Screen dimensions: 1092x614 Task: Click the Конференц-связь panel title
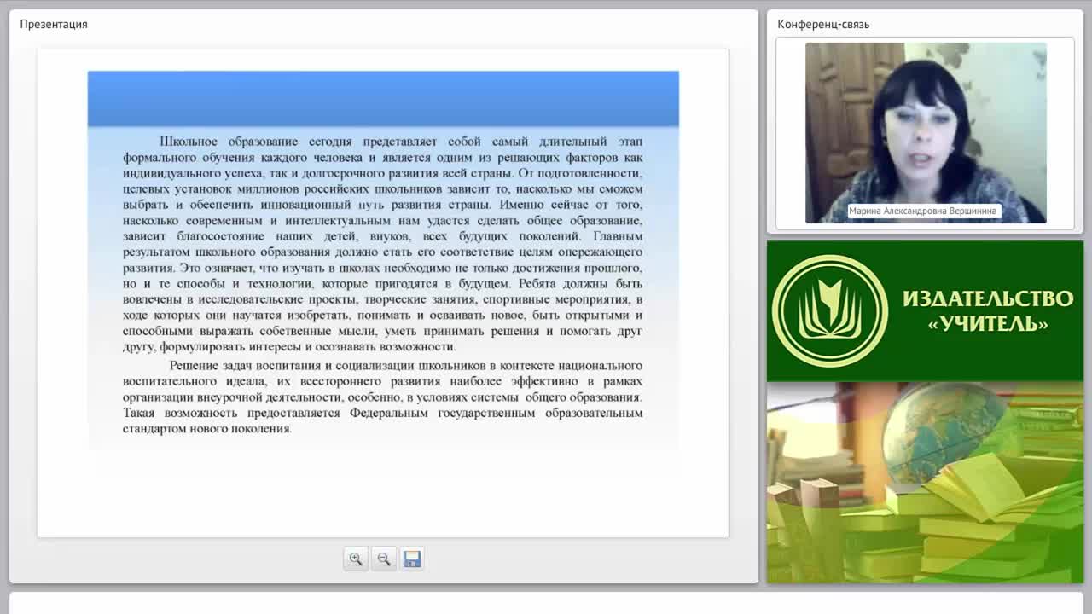(823, 24)
